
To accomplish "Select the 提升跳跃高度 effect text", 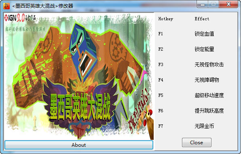I will pyautogui.click(x=209, y=111).
